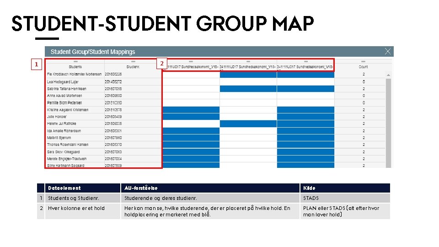This screenshot has height=247, width=439.
Task: Select student row Lea Hedegaard Lajer
Action: [x=63, y=82]
